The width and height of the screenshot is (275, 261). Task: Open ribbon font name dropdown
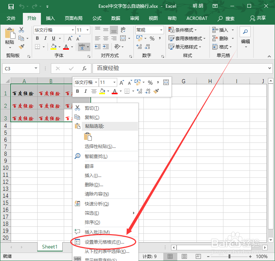point(73,30)
